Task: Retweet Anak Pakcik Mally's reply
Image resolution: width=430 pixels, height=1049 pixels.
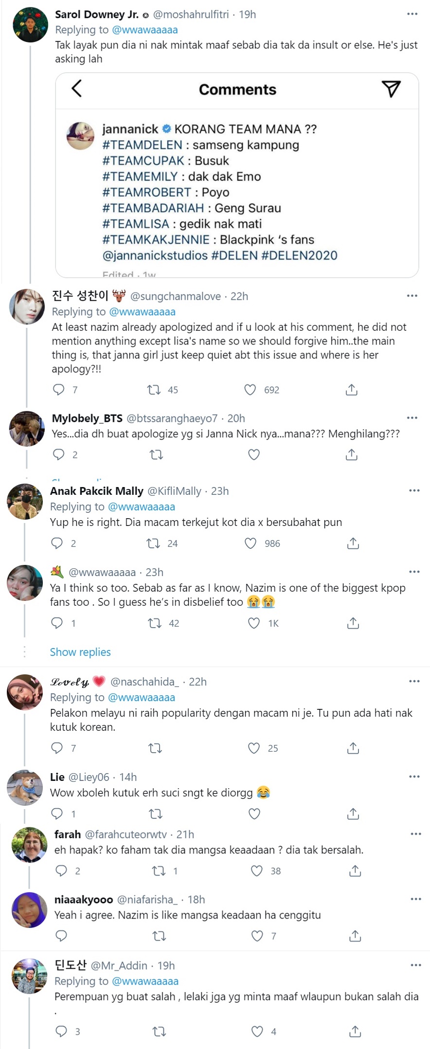Action: click(154, 543)
